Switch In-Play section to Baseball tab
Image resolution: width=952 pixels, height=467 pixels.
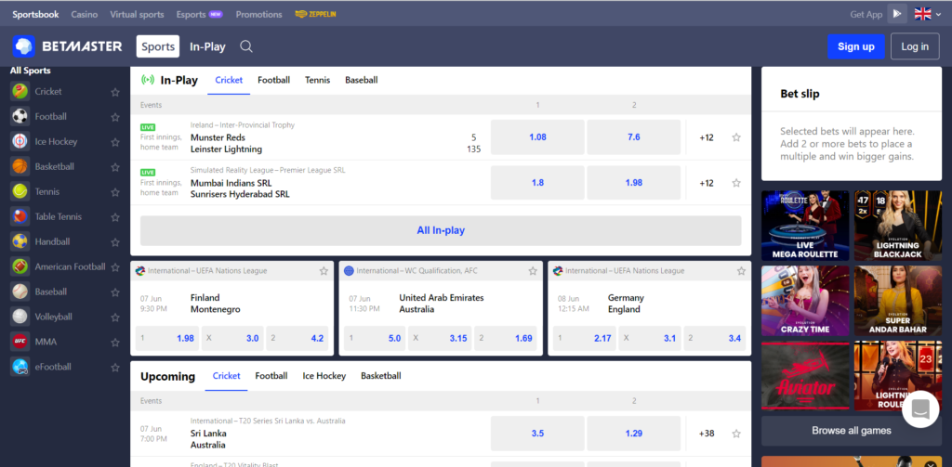362,80
